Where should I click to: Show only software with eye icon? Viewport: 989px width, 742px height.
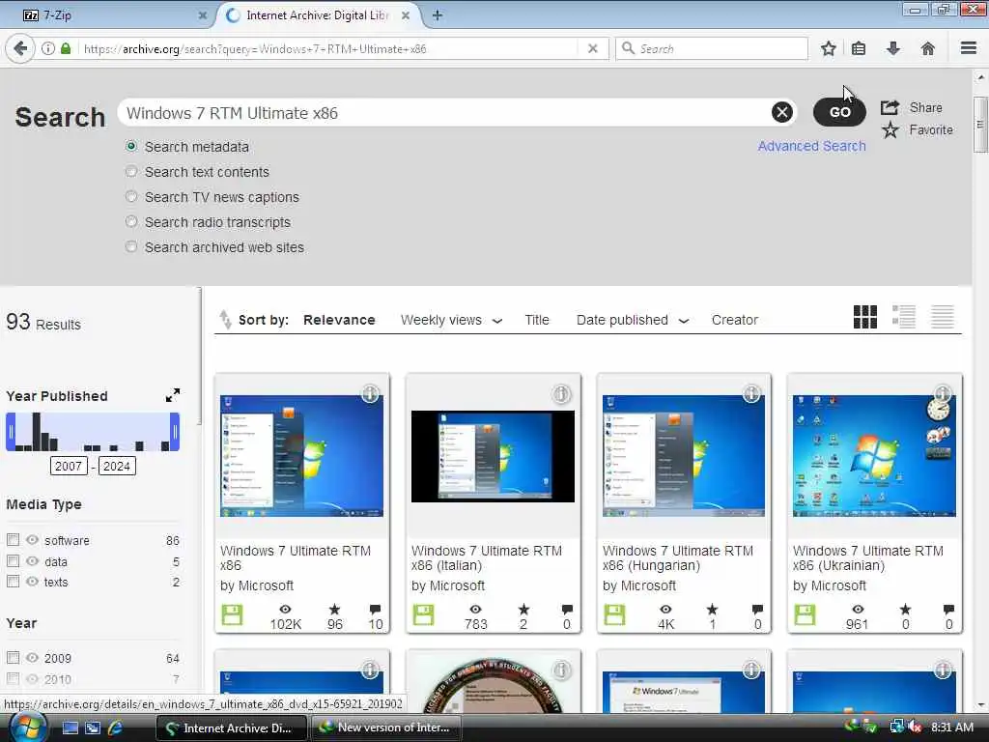(32, 540)
